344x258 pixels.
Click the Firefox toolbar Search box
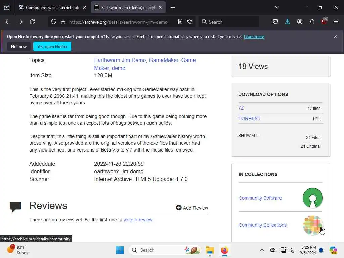click(x=229, y=22)
